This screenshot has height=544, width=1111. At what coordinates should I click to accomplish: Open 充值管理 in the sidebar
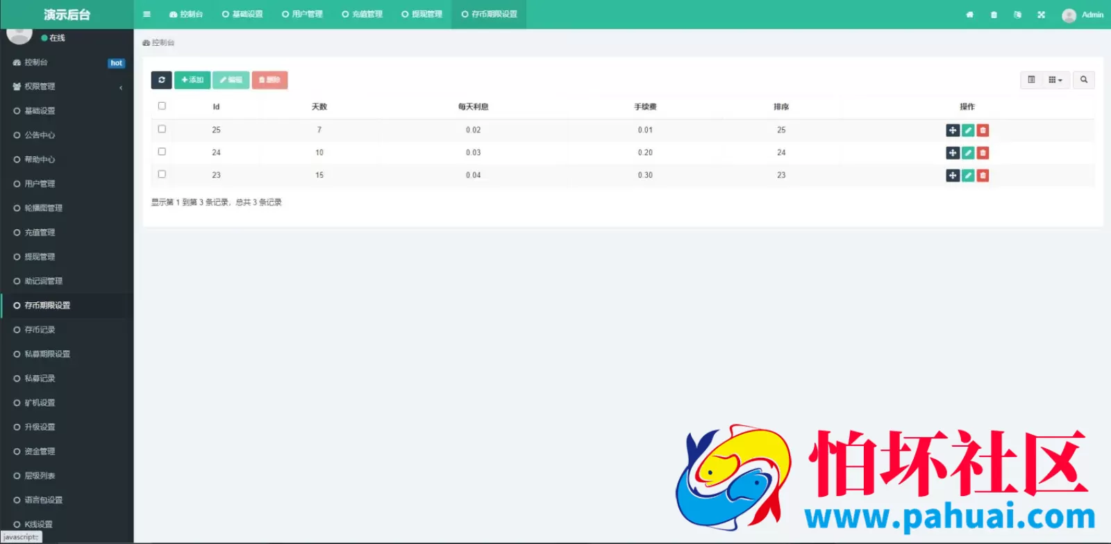click(x=67, y=233)
